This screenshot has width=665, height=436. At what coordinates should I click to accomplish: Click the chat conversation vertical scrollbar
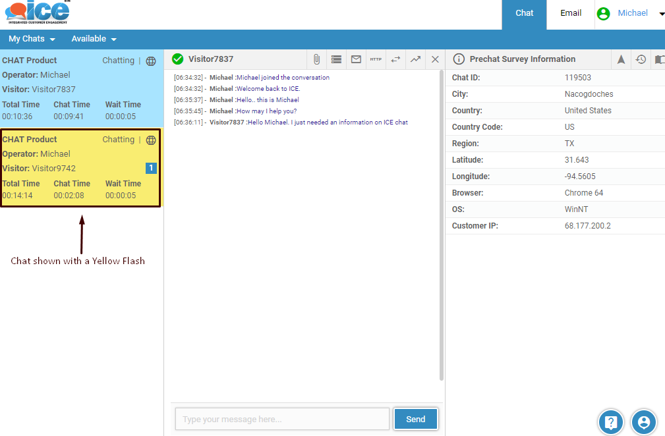(x=442, y=225)
